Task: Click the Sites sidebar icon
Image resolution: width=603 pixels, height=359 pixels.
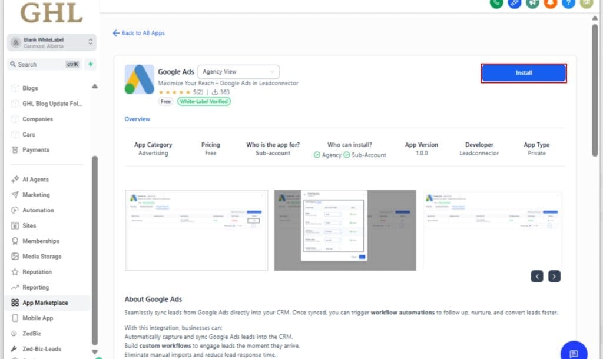Action: 15,225
